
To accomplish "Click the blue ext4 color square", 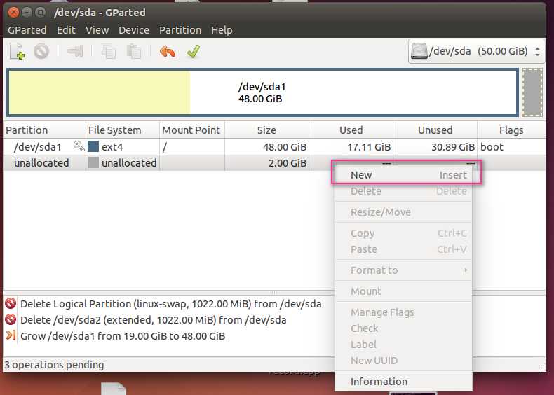I will [x=93, y=146].
